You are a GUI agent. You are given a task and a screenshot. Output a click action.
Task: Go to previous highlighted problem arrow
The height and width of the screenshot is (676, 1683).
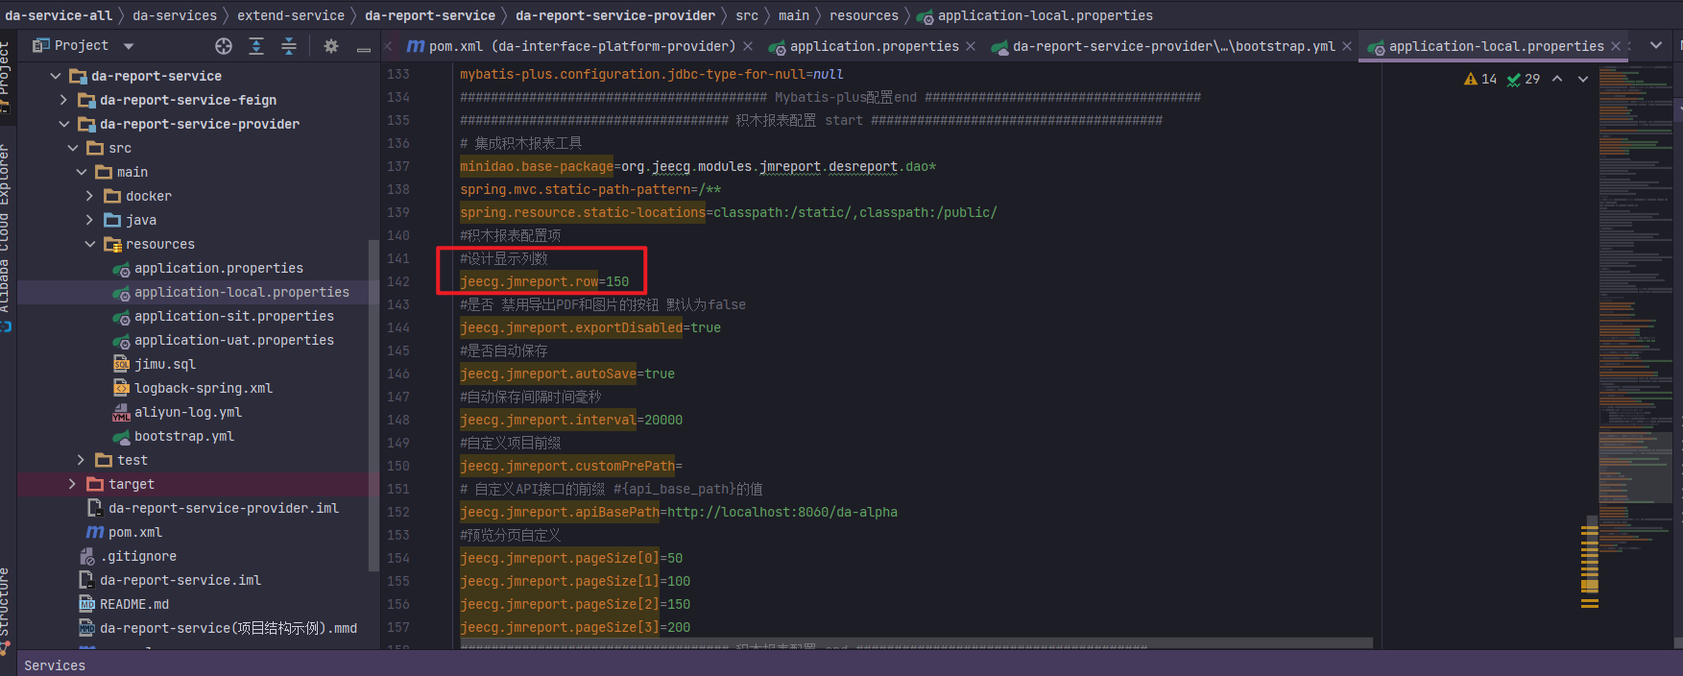coord(1557,79)
